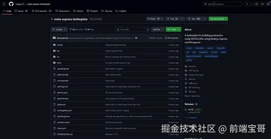Click the .dockerignore file icon
271x139 pixels.
click(54, 69)
